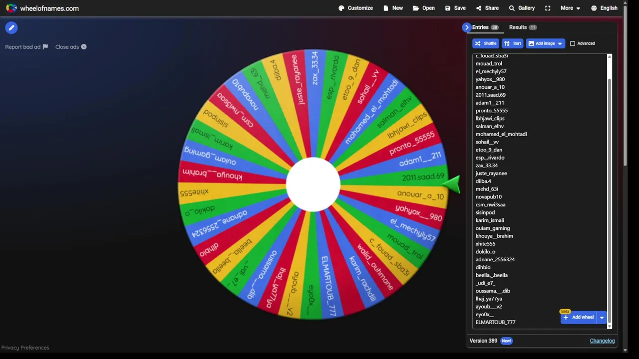639x359 pixels.
Task: Enter fullscreen with the fullscreen icon
Action: click(548, 8)
